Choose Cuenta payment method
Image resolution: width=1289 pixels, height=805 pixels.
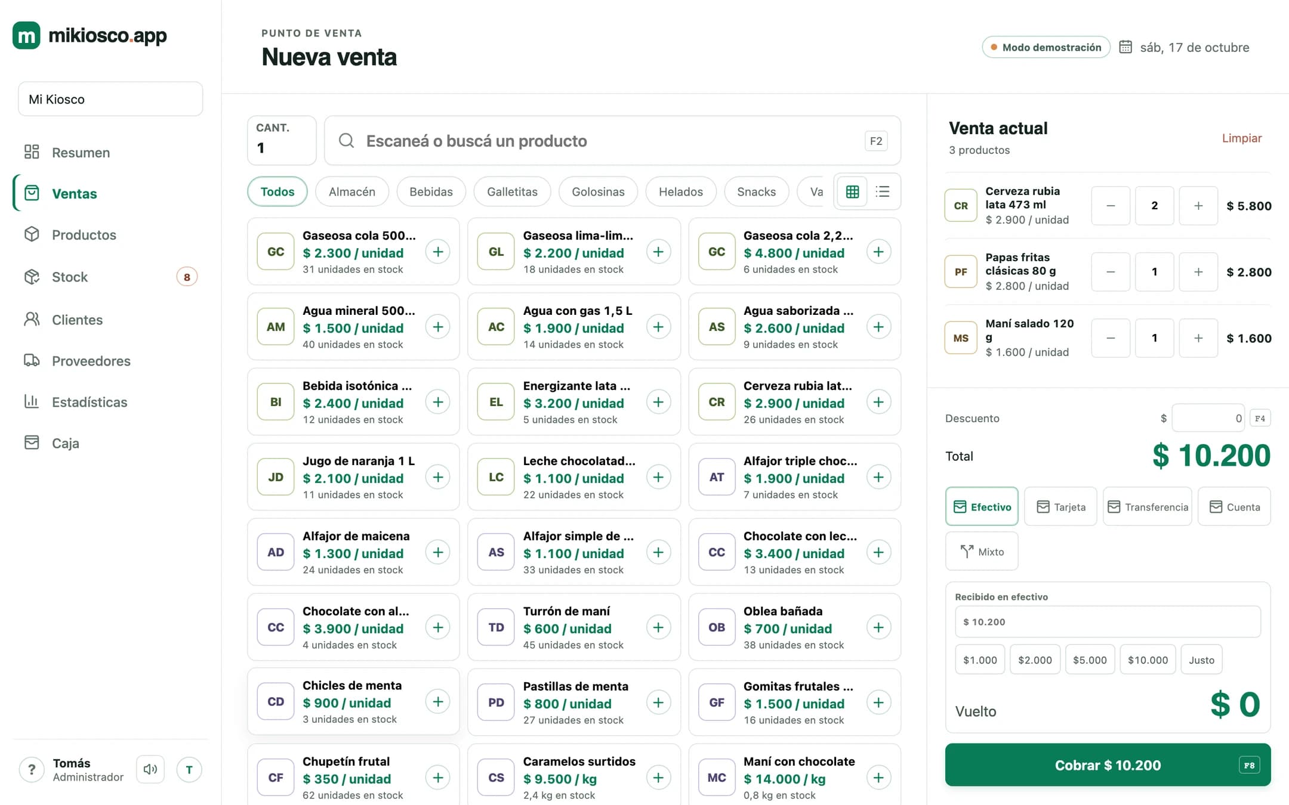1234,507
